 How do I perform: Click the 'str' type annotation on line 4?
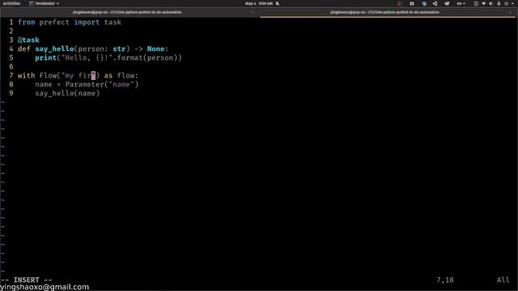(119, 48)
